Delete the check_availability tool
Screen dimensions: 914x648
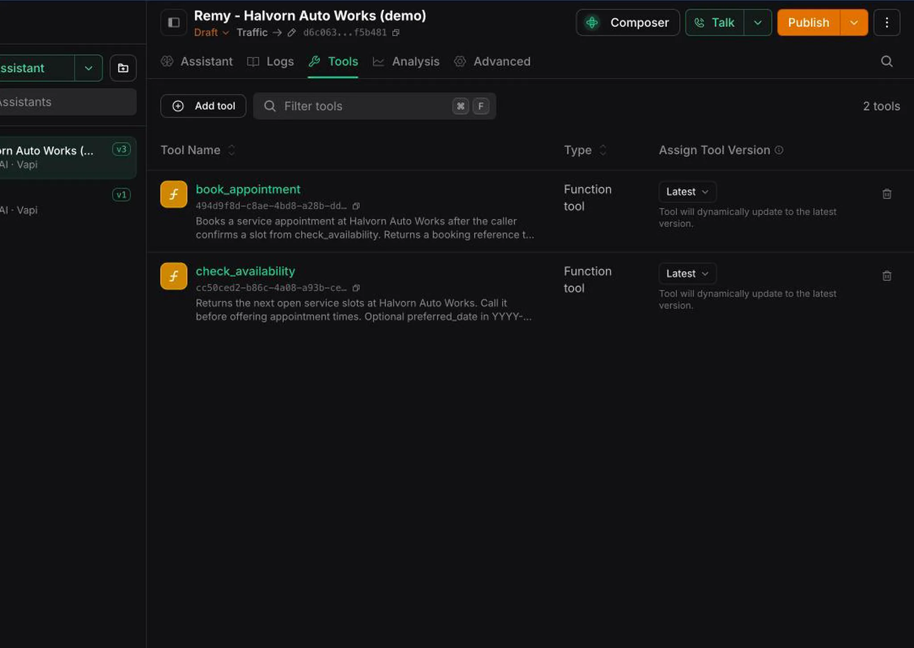pyautogui.click(x=887, y=276)
